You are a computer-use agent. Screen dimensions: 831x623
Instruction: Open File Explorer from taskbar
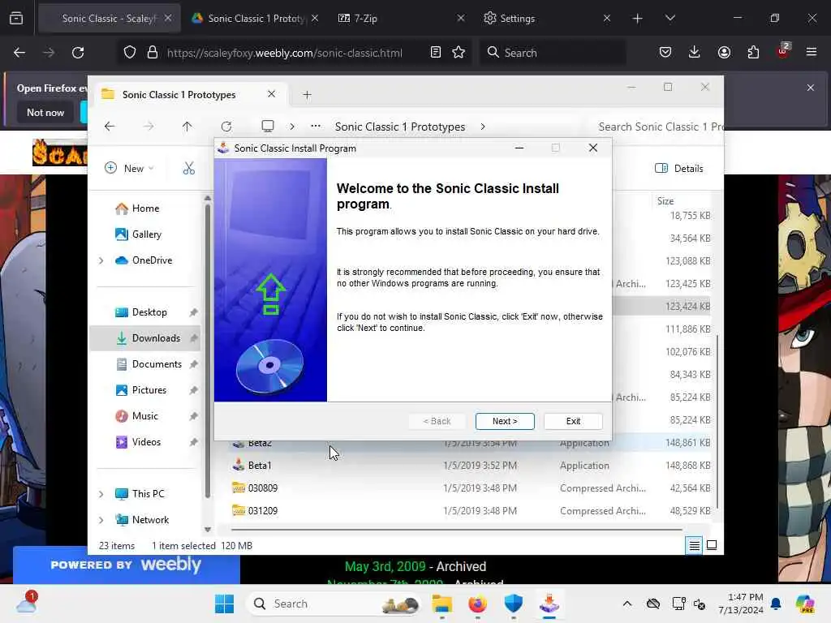click(442, 604)
